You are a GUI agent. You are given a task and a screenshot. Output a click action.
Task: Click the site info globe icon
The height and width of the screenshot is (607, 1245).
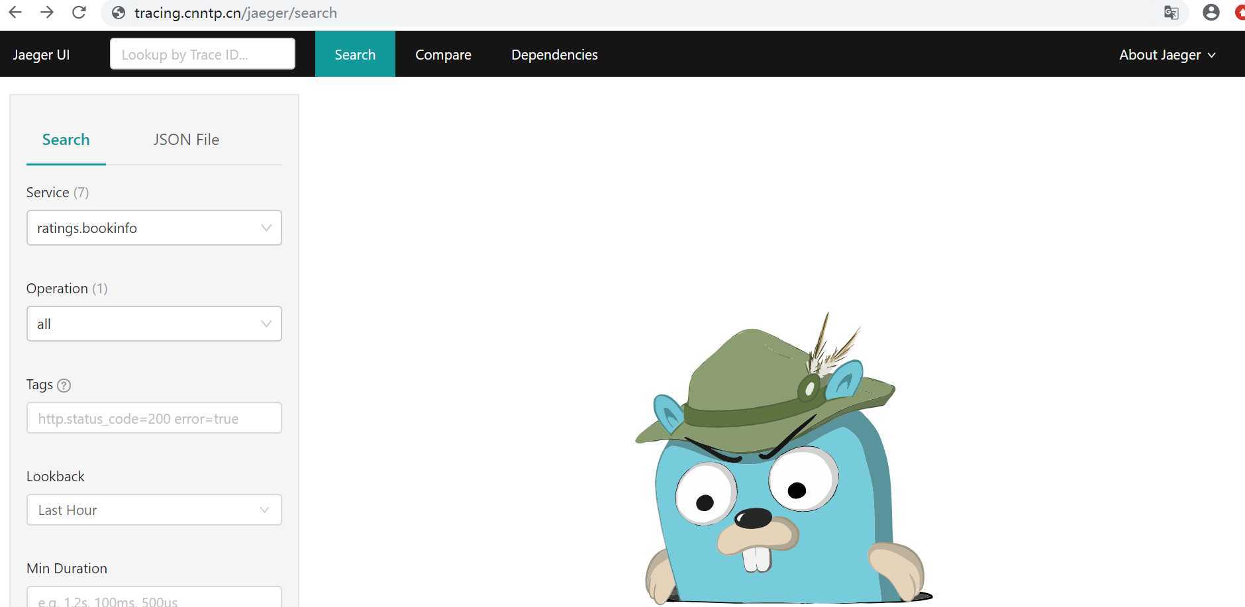pos(119,13)
